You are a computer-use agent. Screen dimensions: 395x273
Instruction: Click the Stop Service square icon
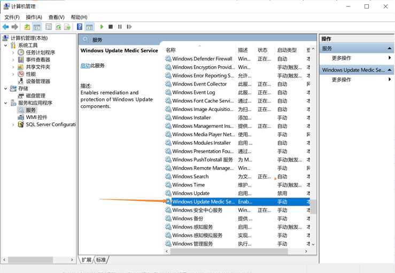(x=111, y=27)
